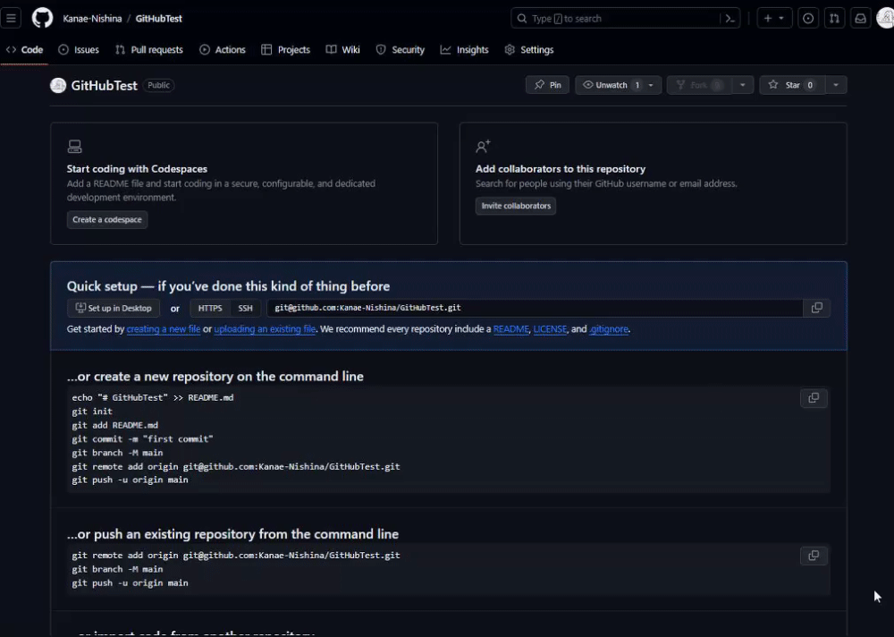
Task: Click the Codespaces computer icon
Action: point(75,147)
